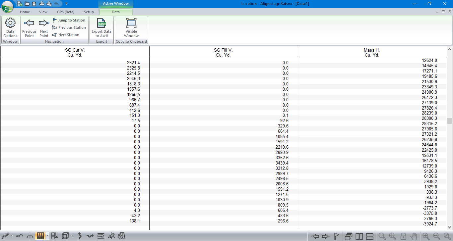Expand the quick access toolbar customize arrow
The width and height of the screenshot is (453, 241).
pos(66,4)
